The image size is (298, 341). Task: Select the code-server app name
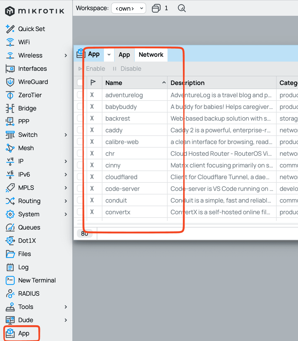pyautogui.click(x=123, y=189)
